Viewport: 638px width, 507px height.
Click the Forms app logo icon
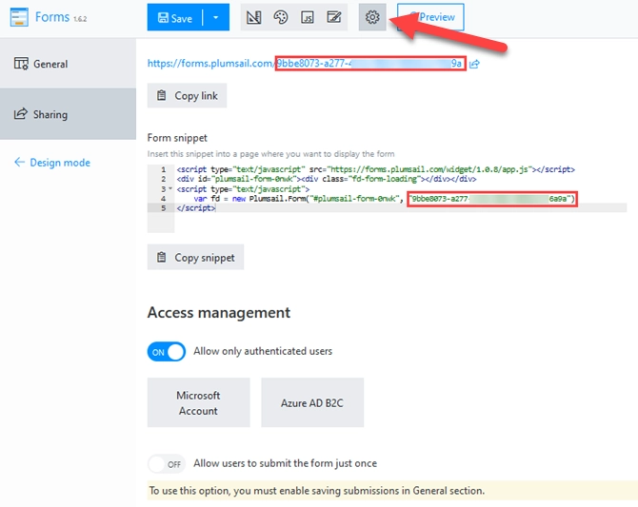(x=19, y=17)
